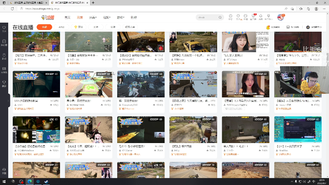Open the history clock icon
This screenshot has height=185, width=329.
pos(230,17)
